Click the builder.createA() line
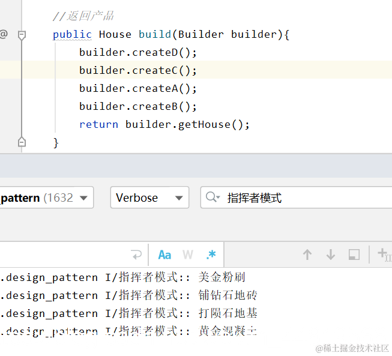Image resolution: width=392 pixels, height=356 pixels. 138,88
